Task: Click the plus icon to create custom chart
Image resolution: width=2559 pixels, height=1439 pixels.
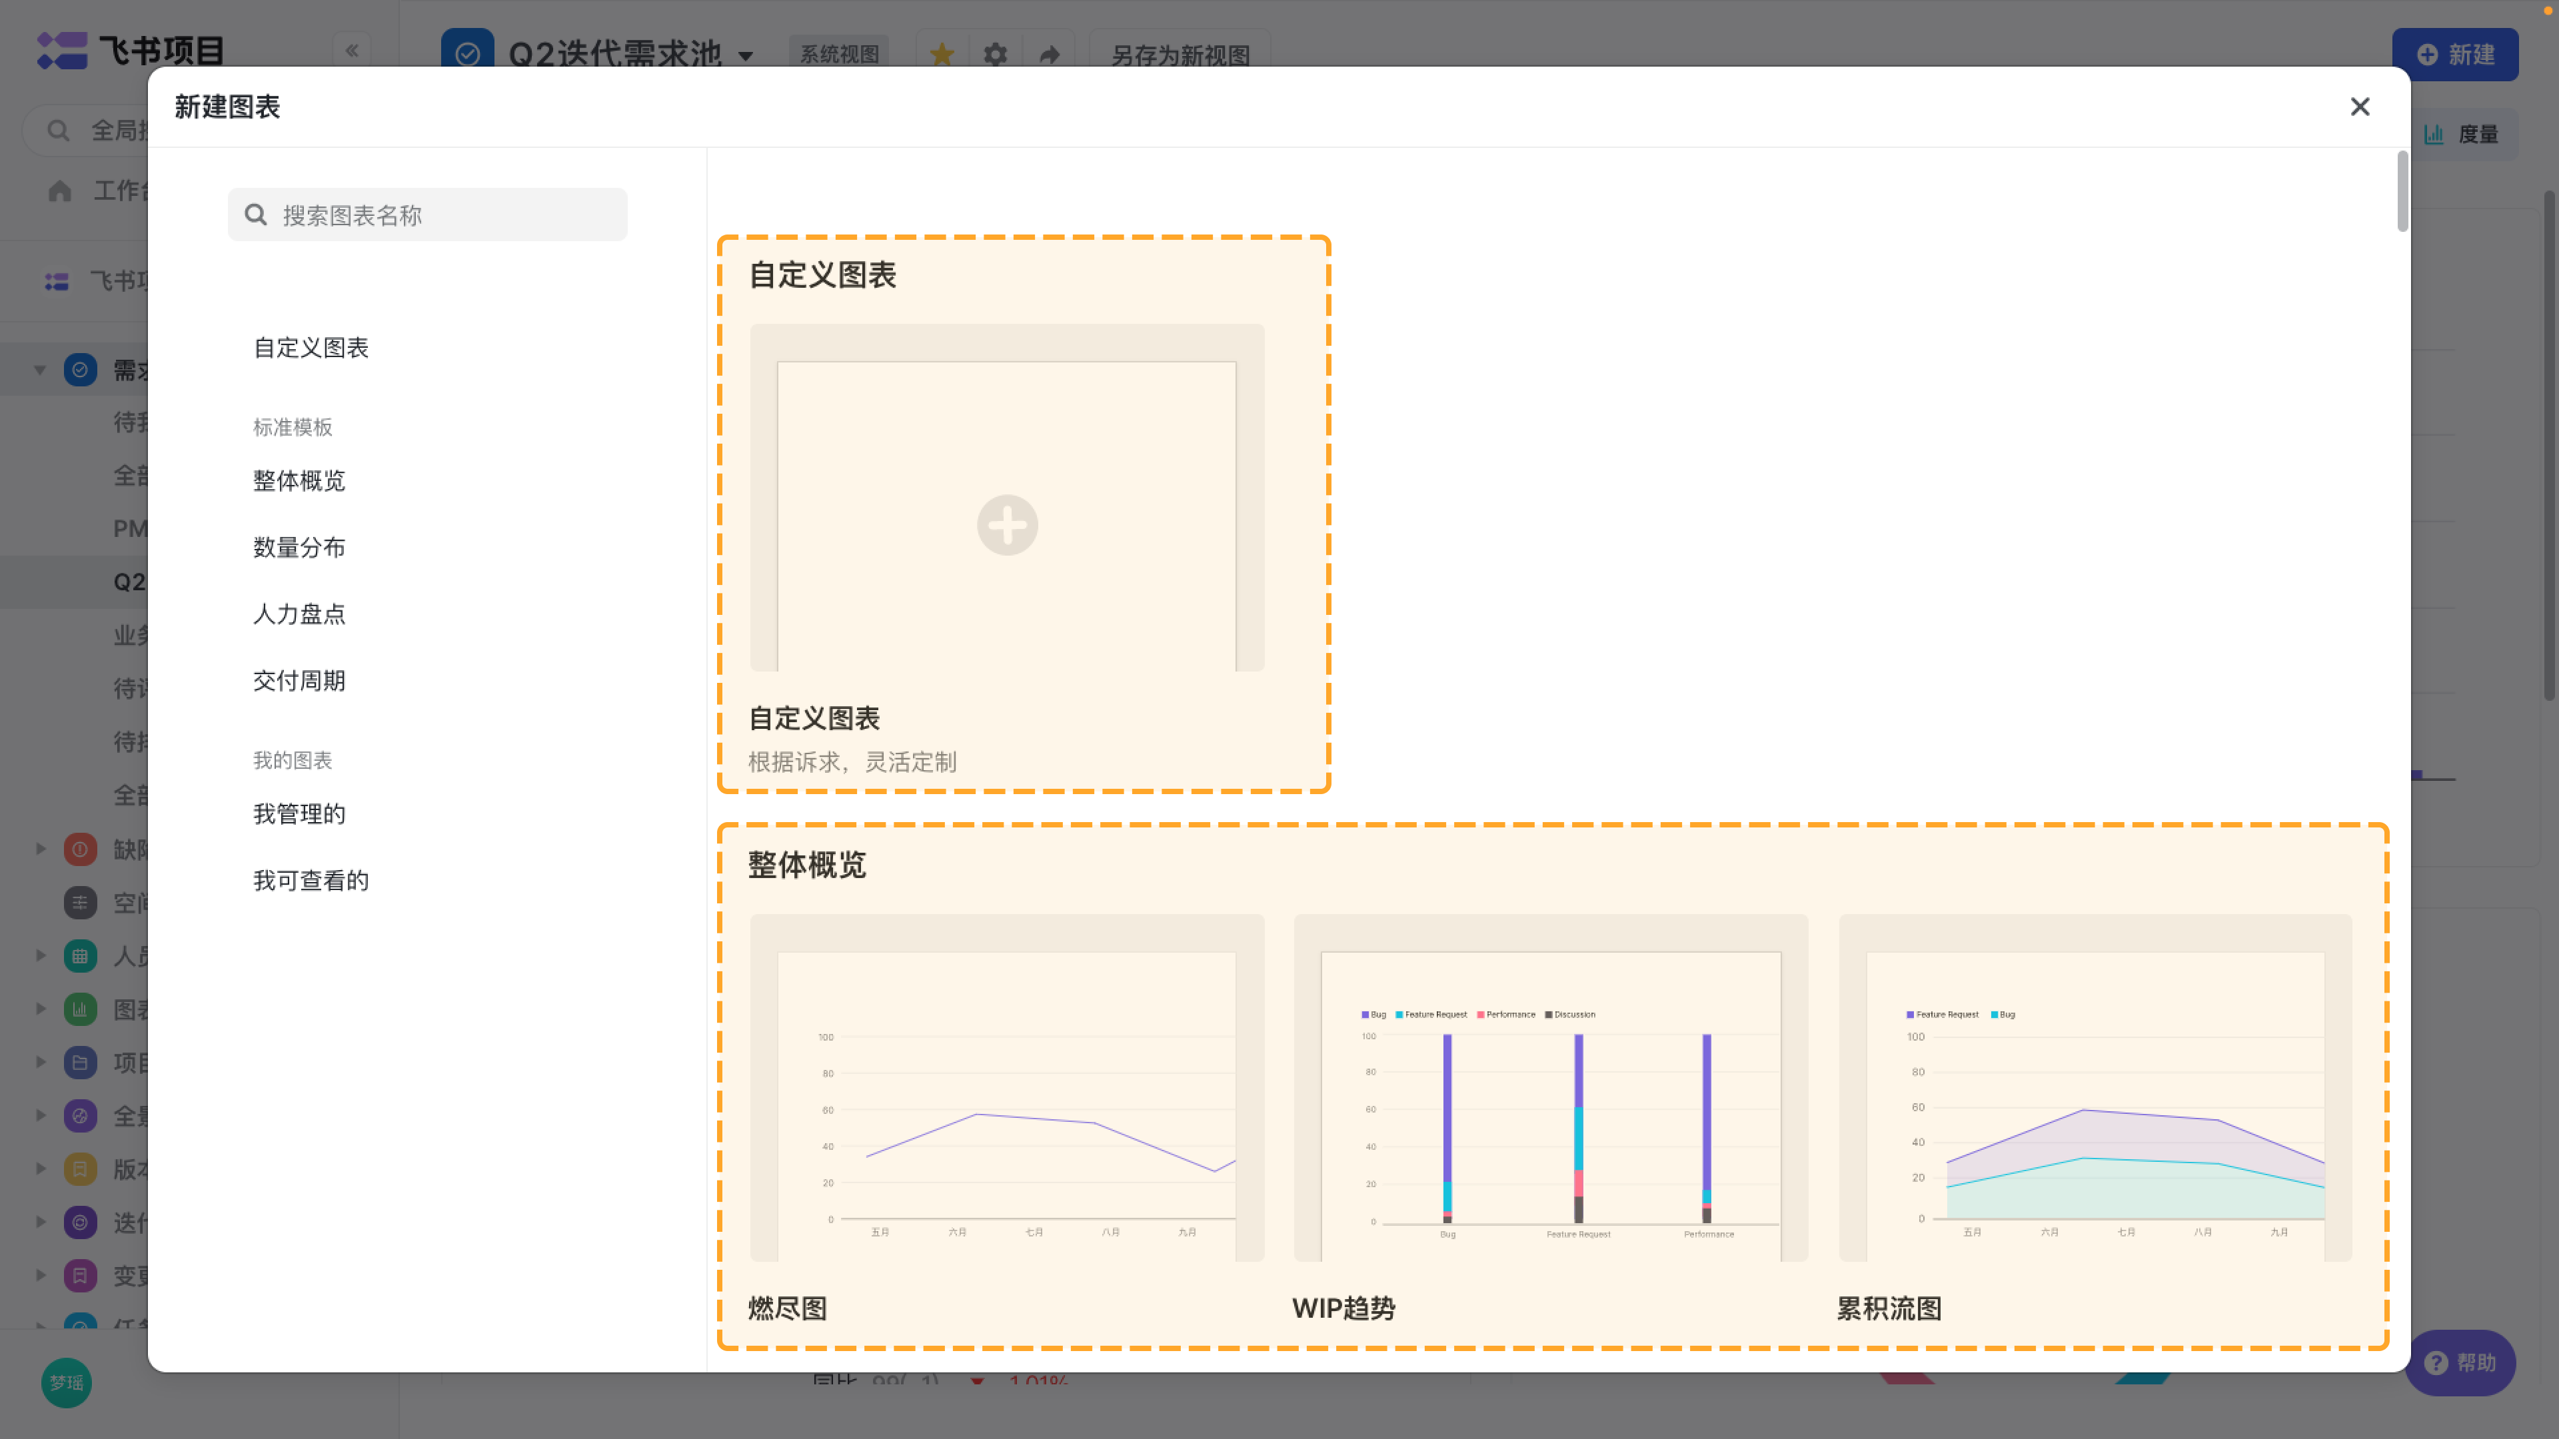Action: [1008, 524]
